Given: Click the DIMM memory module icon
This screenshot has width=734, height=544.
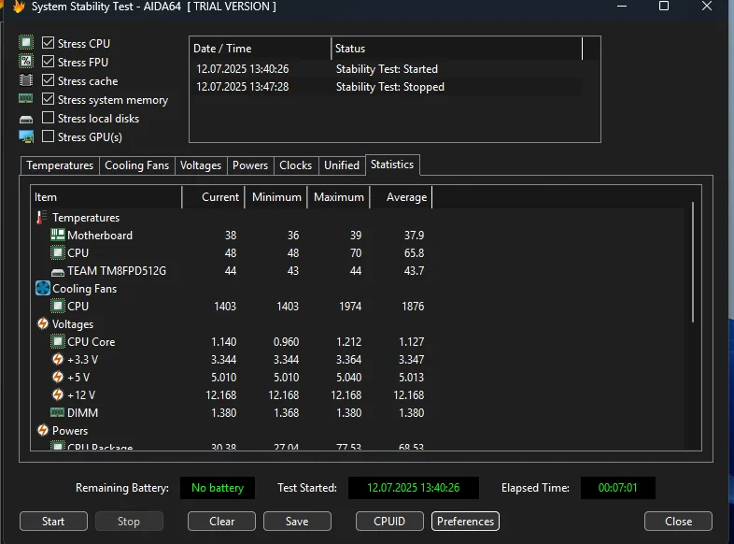Looking at the screenshot, I should click(x=58, y=412).
